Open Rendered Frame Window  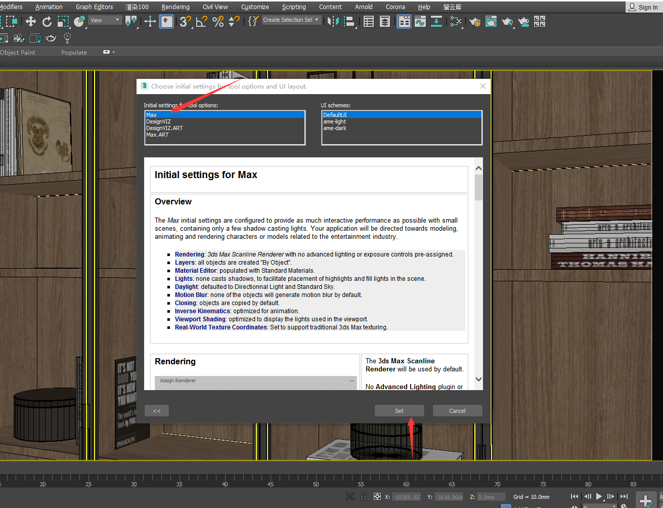(x=491, y=21)
